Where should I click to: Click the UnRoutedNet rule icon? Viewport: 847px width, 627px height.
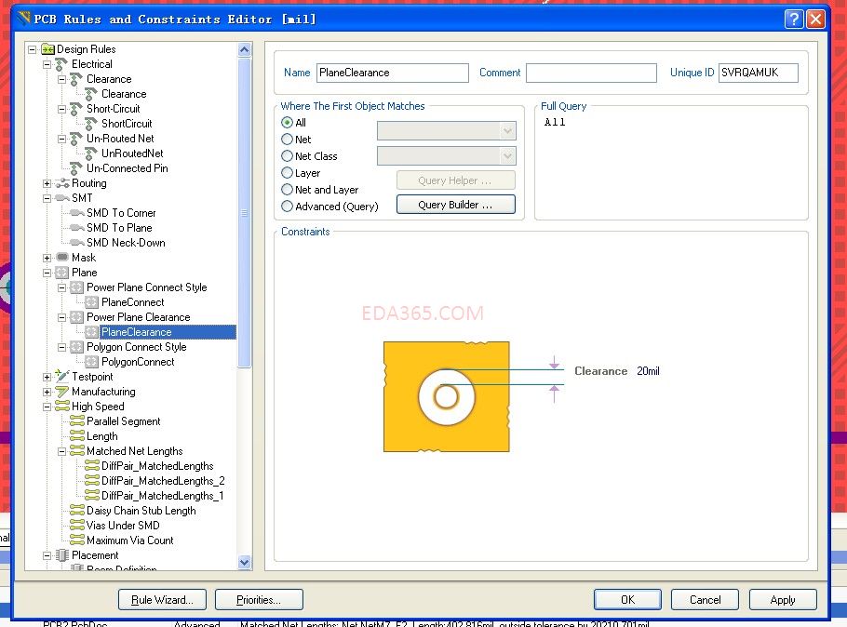(91, 153)
